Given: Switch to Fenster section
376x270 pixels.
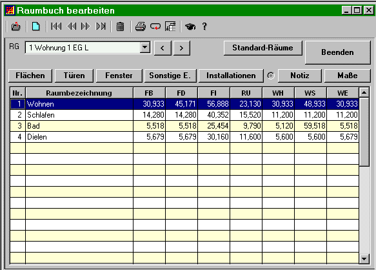Looking at the screenshot, I should [119, 76].
